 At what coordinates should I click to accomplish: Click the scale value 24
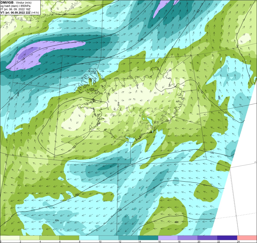[x=238, y=241]
